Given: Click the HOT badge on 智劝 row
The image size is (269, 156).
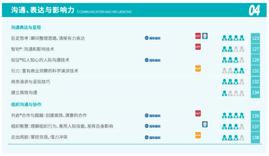Looking at the screenshot, I should (x=198, y=47).
